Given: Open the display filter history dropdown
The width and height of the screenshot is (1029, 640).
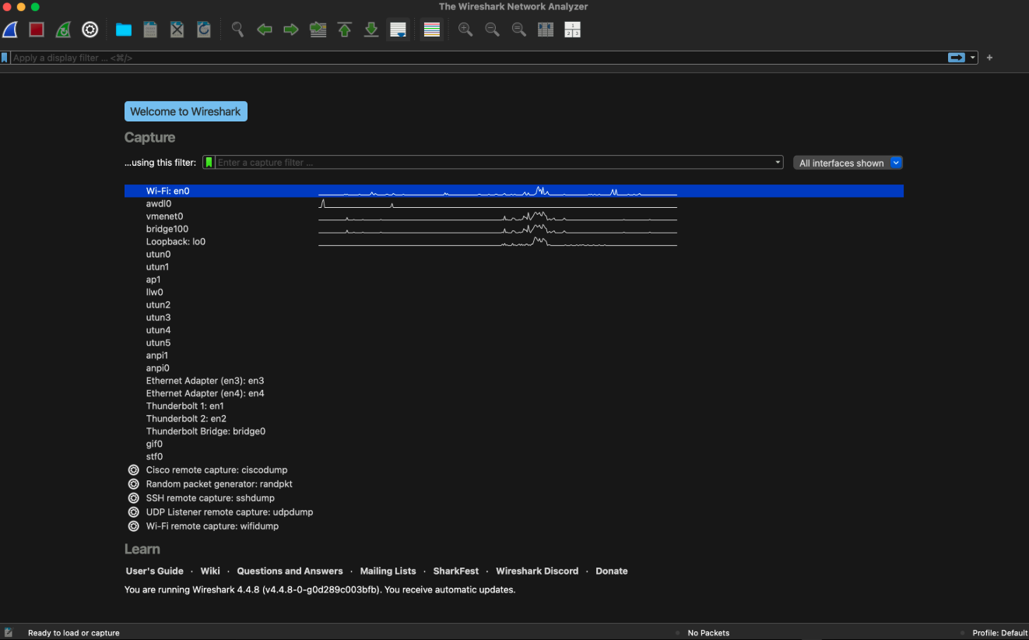Looking at the screenshot, I should 972,58.
